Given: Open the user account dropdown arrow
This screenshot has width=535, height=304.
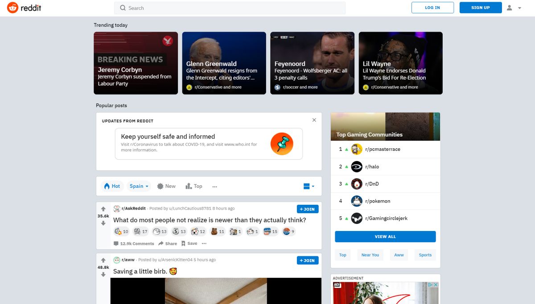Looking at the screenshot, I should (519, 8).
